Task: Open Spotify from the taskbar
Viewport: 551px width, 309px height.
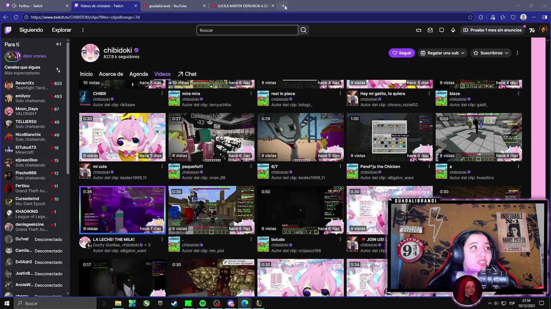Action: 202,303
